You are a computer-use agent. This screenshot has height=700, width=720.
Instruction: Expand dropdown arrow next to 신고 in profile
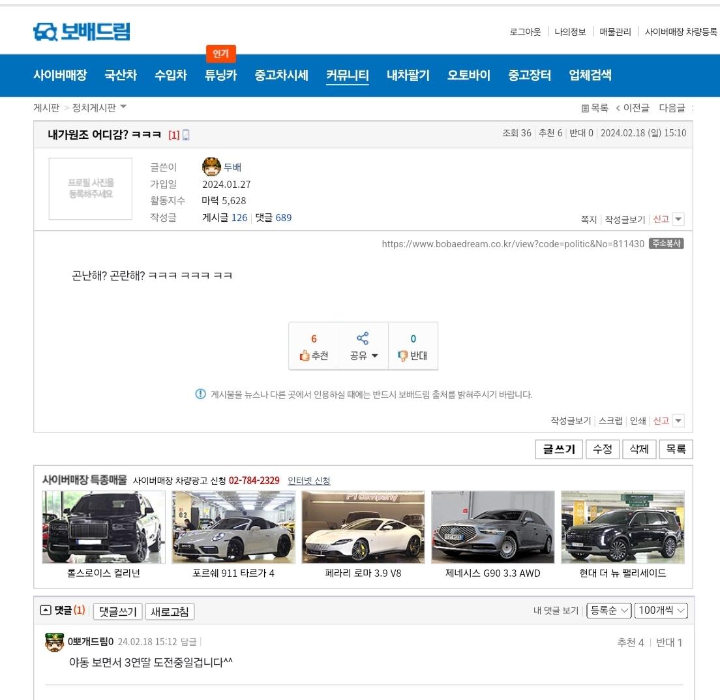coord(678,220)
